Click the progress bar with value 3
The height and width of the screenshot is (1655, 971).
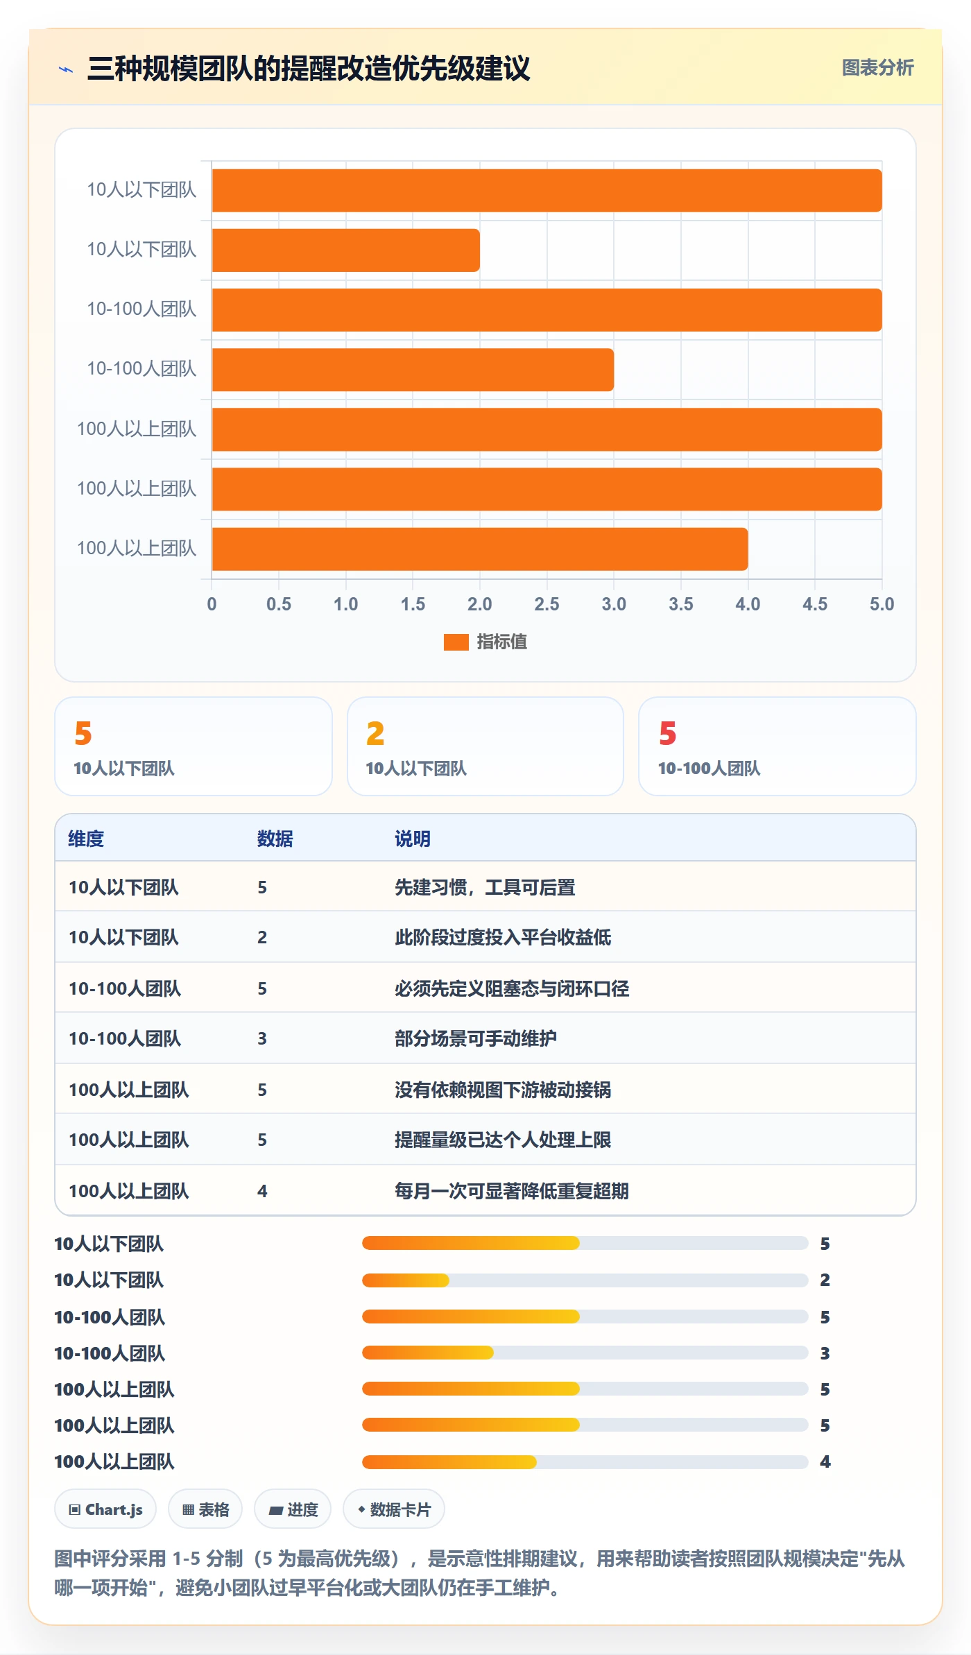coord(585,1353)
